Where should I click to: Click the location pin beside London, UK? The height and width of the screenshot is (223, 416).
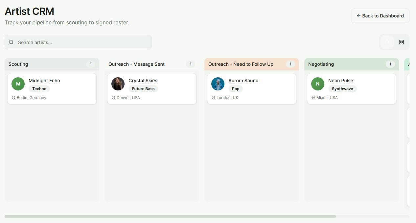pyautogui.click(x=213, y=98)
